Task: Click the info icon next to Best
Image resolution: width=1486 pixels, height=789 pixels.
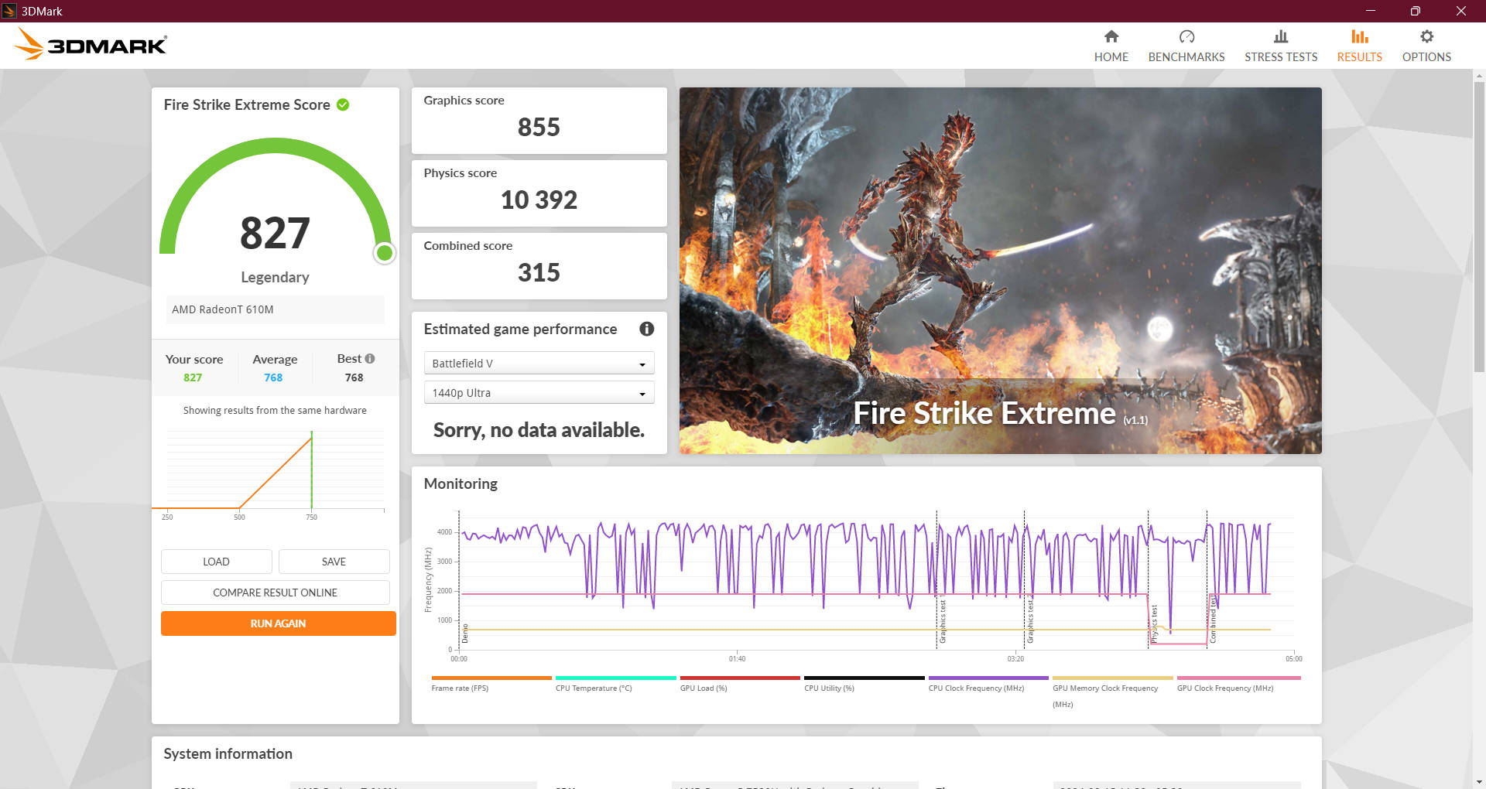Action: click(370, 358)
